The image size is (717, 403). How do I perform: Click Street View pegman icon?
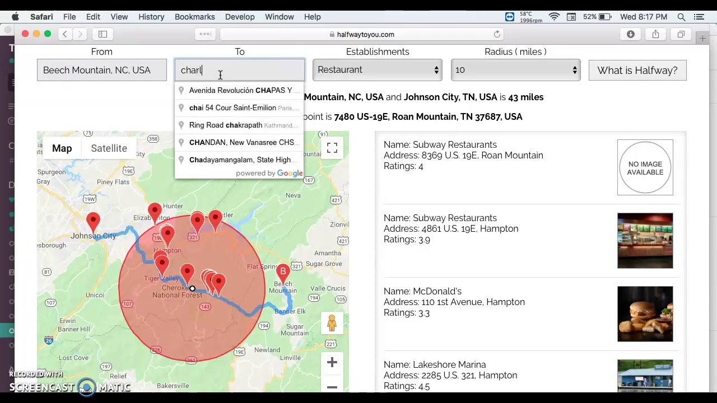[x=332, y=324]
